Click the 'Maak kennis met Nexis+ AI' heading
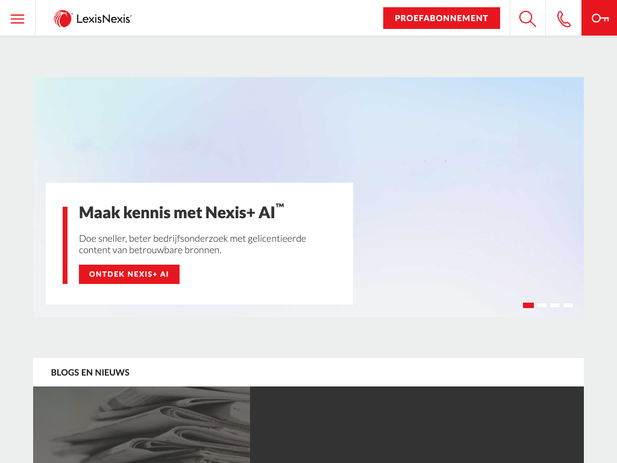Screen dimensions: 617x463 pos(181,212)
